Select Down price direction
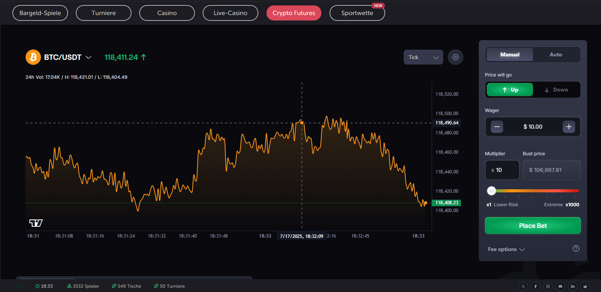The height and width of the screenshot is (292, 601). coord(556,90)
